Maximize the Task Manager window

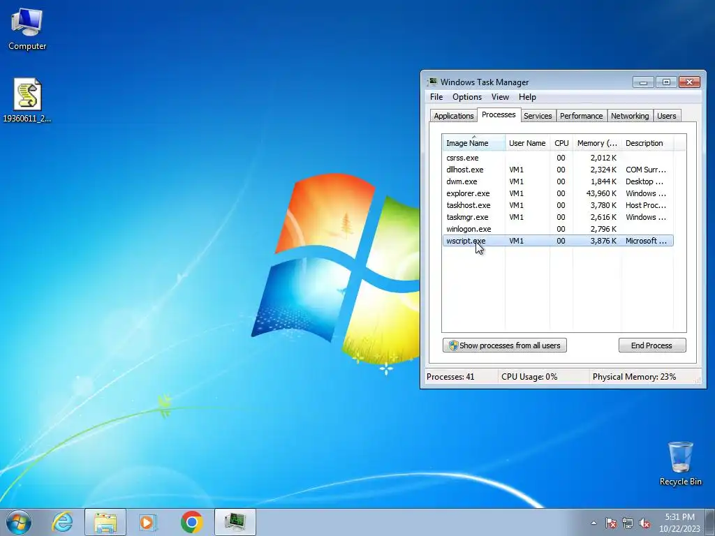coord(666,82)
